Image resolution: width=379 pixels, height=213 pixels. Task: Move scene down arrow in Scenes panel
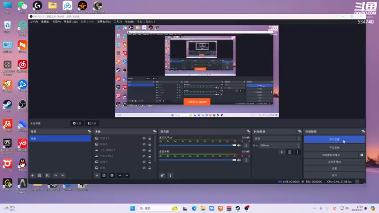(x=63, y=175)
